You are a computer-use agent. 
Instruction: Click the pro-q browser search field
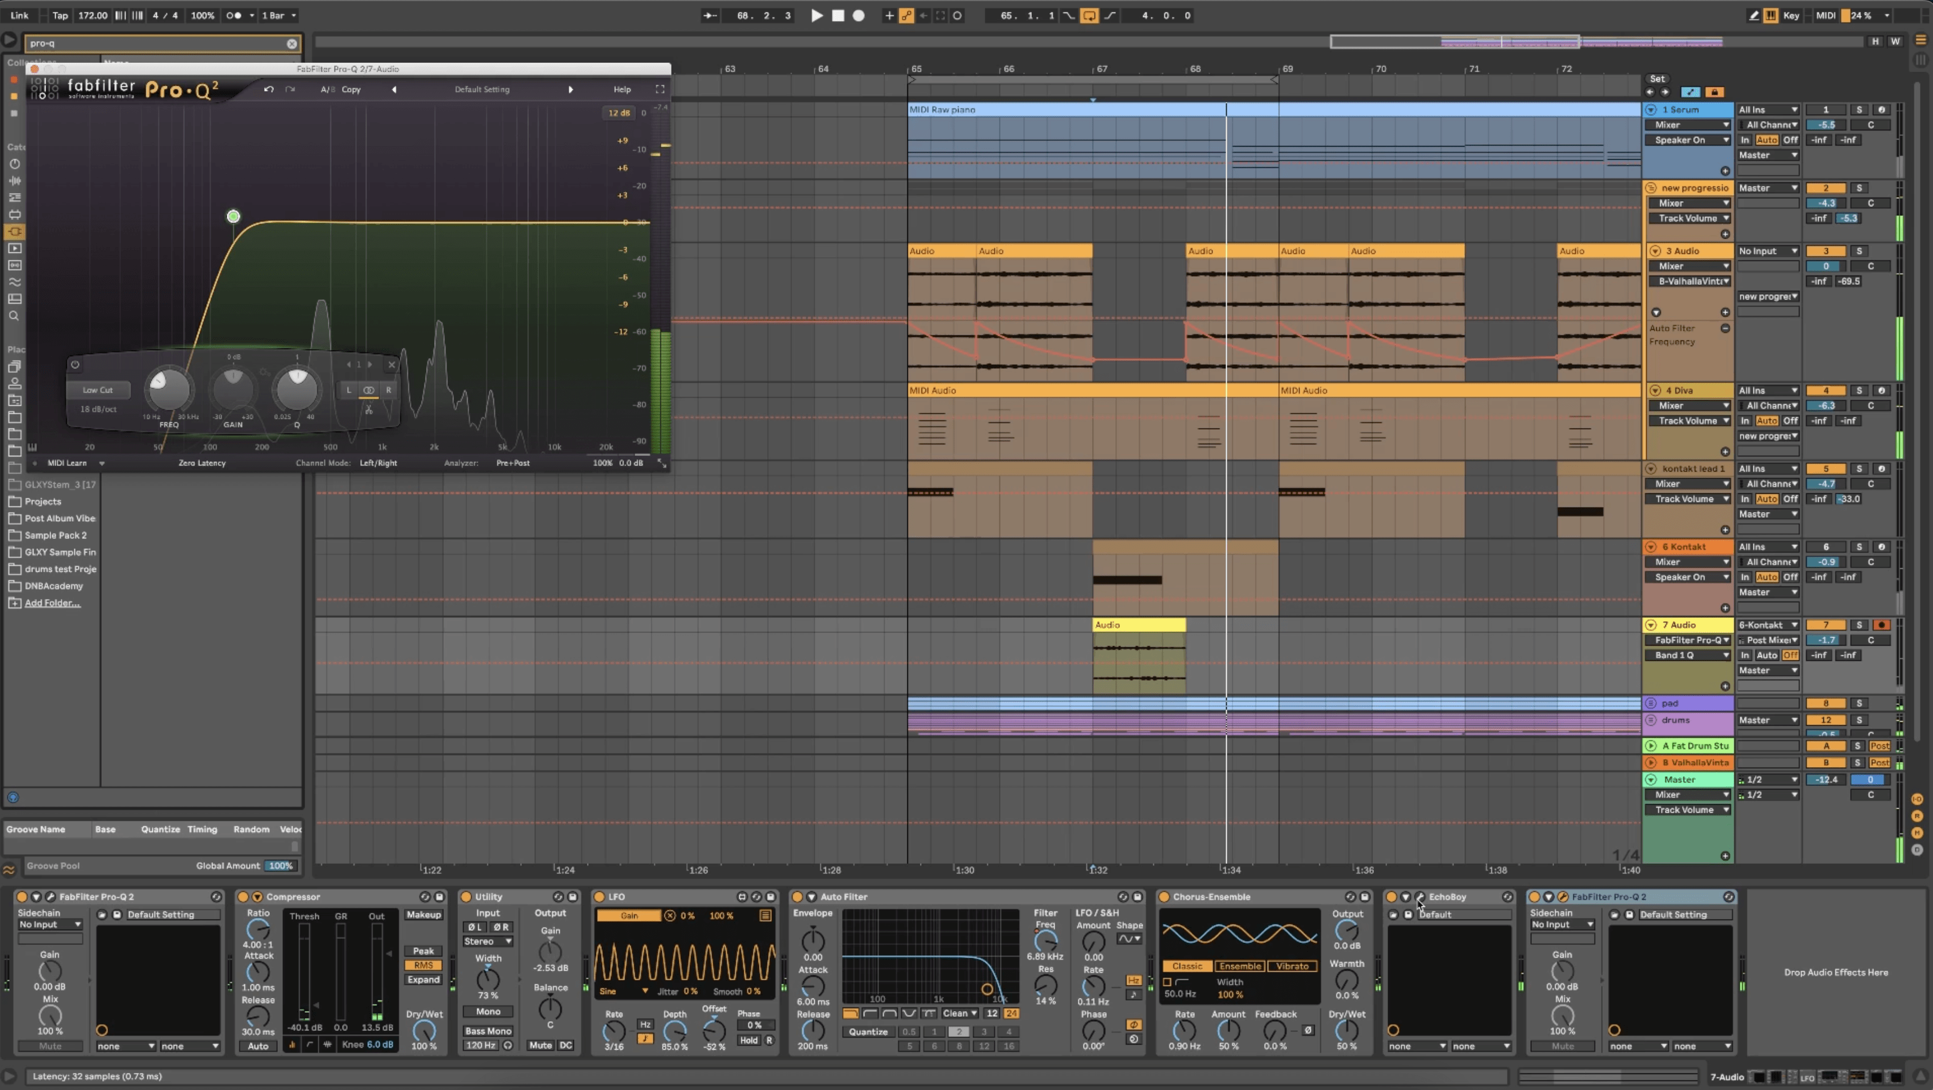click(163, 44)
